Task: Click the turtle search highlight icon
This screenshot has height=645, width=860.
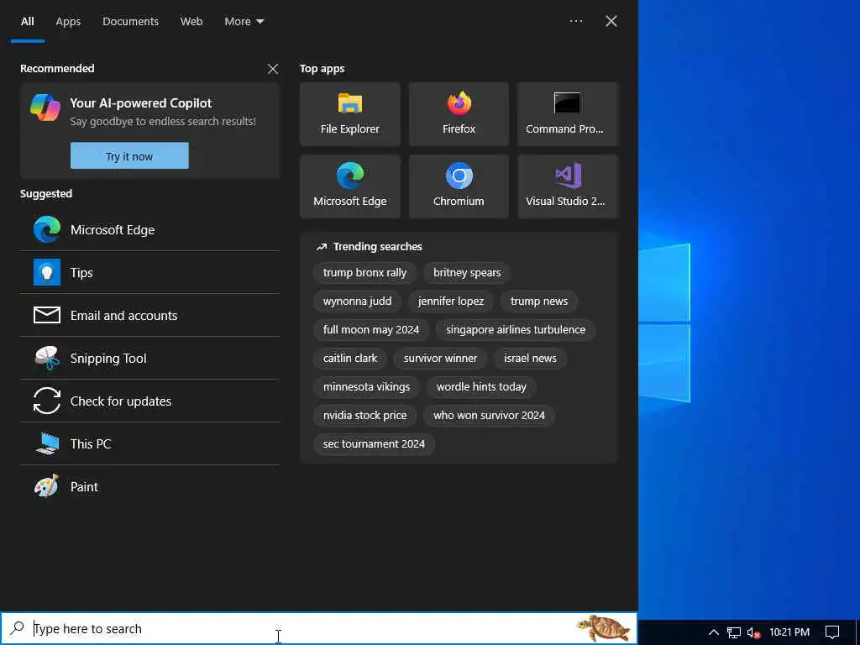Action: 603,628
